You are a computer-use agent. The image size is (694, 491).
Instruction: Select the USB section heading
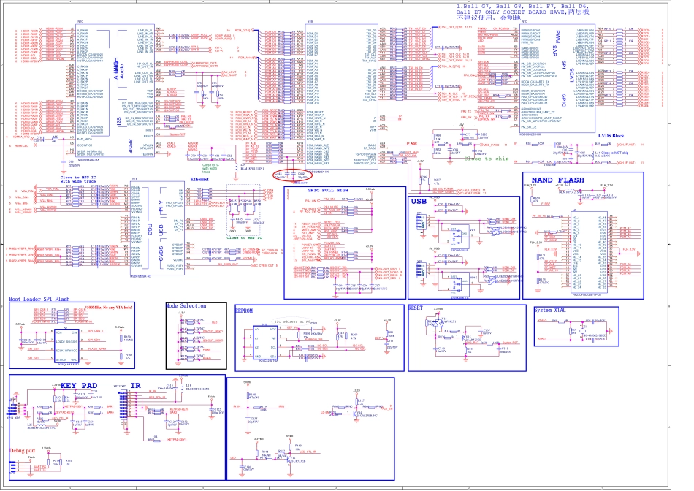(419, 200)
